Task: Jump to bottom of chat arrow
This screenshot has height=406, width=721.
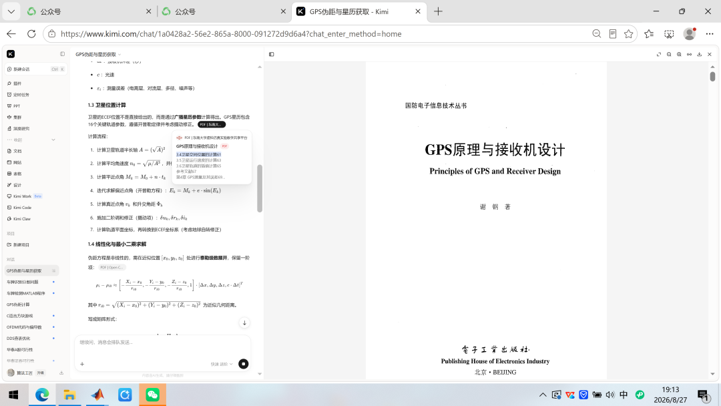Action: (x=244, y=323)
